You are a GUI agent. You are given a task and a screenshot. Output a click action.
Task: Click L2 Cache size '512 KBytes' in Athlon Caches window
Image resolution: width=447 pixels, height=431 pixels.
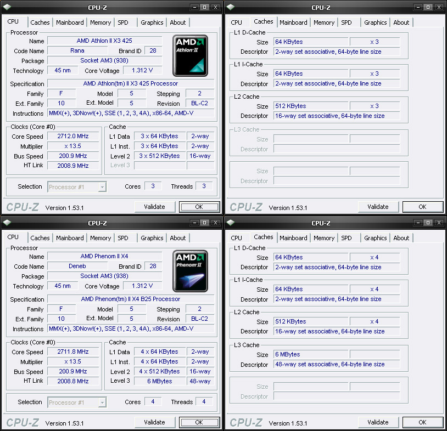pyautogui.click(x=311, y=106)
